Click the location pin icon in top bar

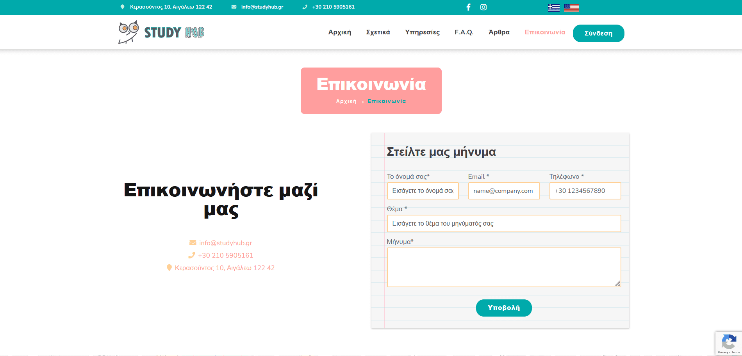coord(123,7)
